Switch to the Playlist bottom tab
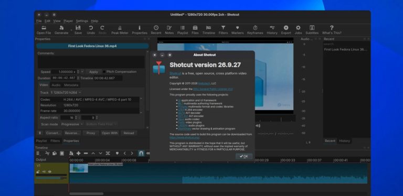Screen dimensions: 403x196 coord(41,141)
